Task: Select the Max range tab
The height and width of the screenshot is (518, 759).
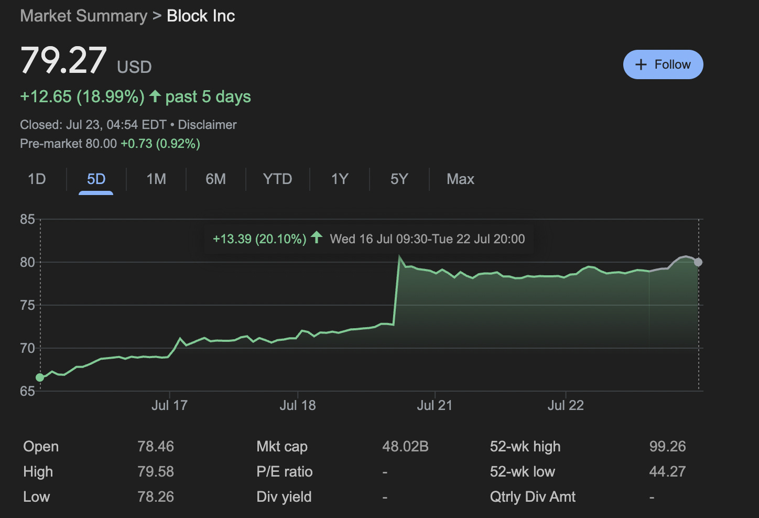Action: point(460,179)
